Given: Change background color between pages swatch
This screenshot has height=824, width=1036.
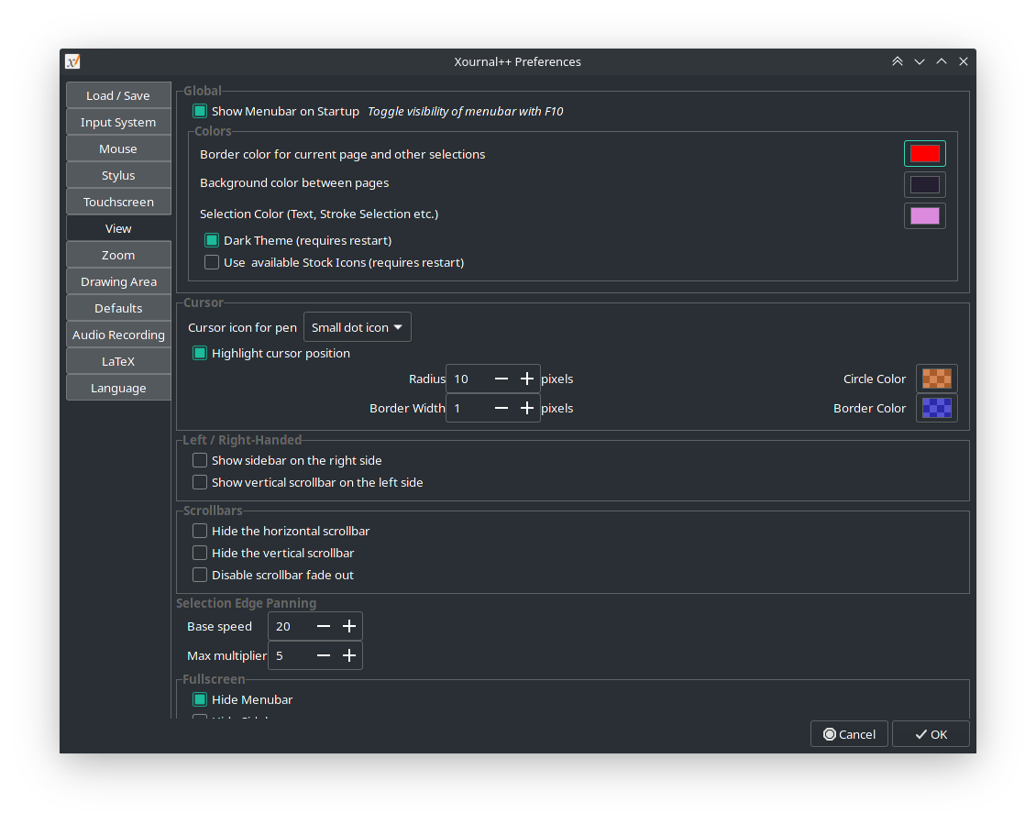Looking at the screenshot, I should pyautogui.click(x=925, y=185).
